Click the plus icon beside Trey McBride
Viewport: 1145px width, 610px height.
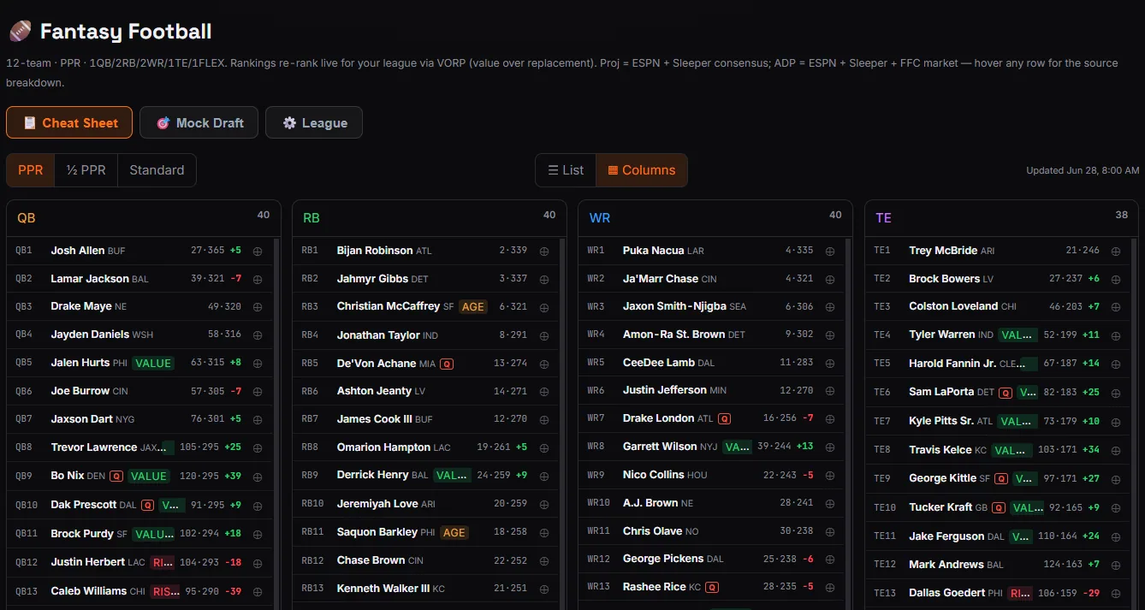1116,251
